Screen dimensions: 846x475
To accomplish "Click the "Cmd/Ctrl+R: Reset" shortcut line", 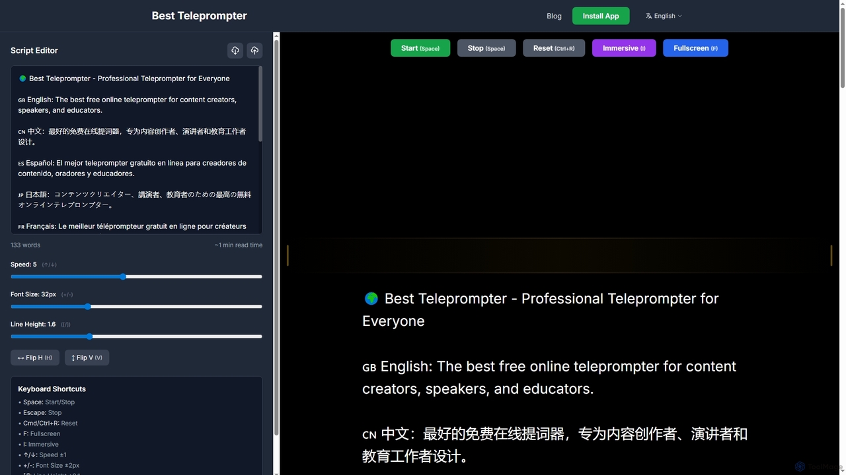I will [x=48, y=423].
